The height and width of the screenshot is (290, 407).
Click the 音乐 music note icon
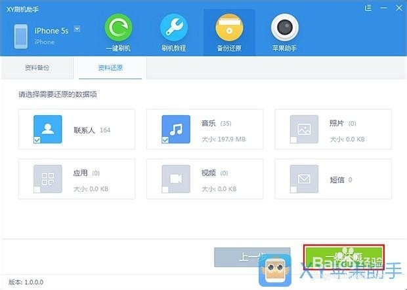[x=176, y=129]
